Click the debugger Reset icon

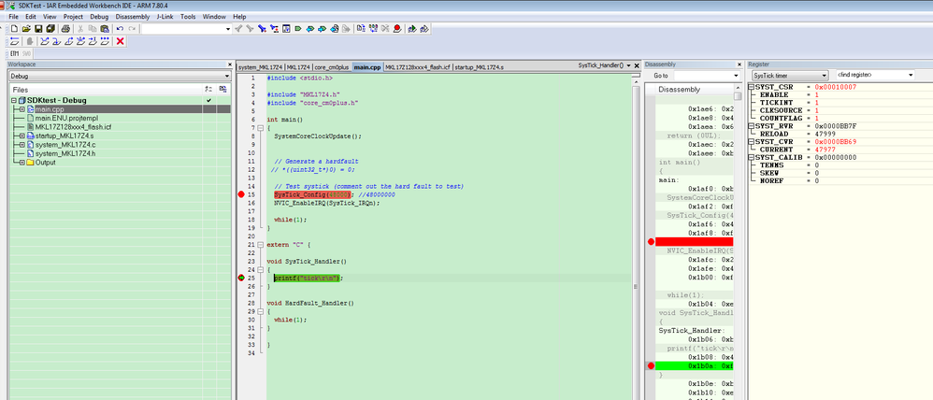14,41
